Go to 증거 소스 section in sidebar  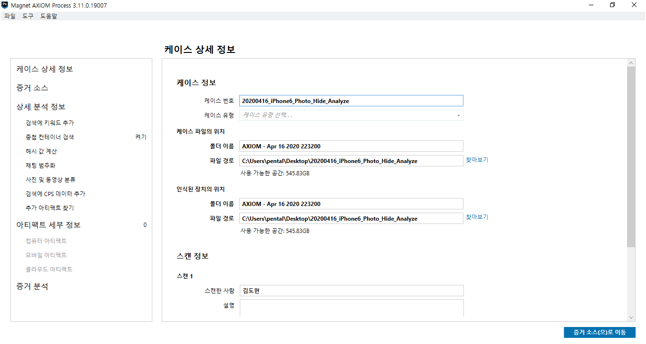32,88
